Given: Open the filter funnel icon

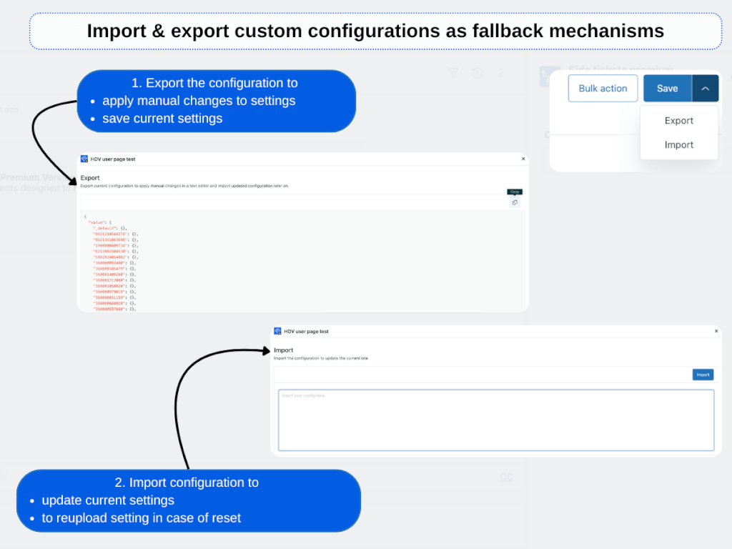Looking at the screenshot, I should [454, 73].
